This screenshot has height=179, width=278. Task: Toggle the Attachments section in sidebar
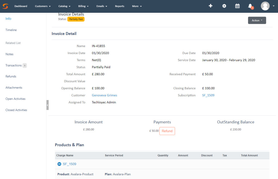[14, 87]
